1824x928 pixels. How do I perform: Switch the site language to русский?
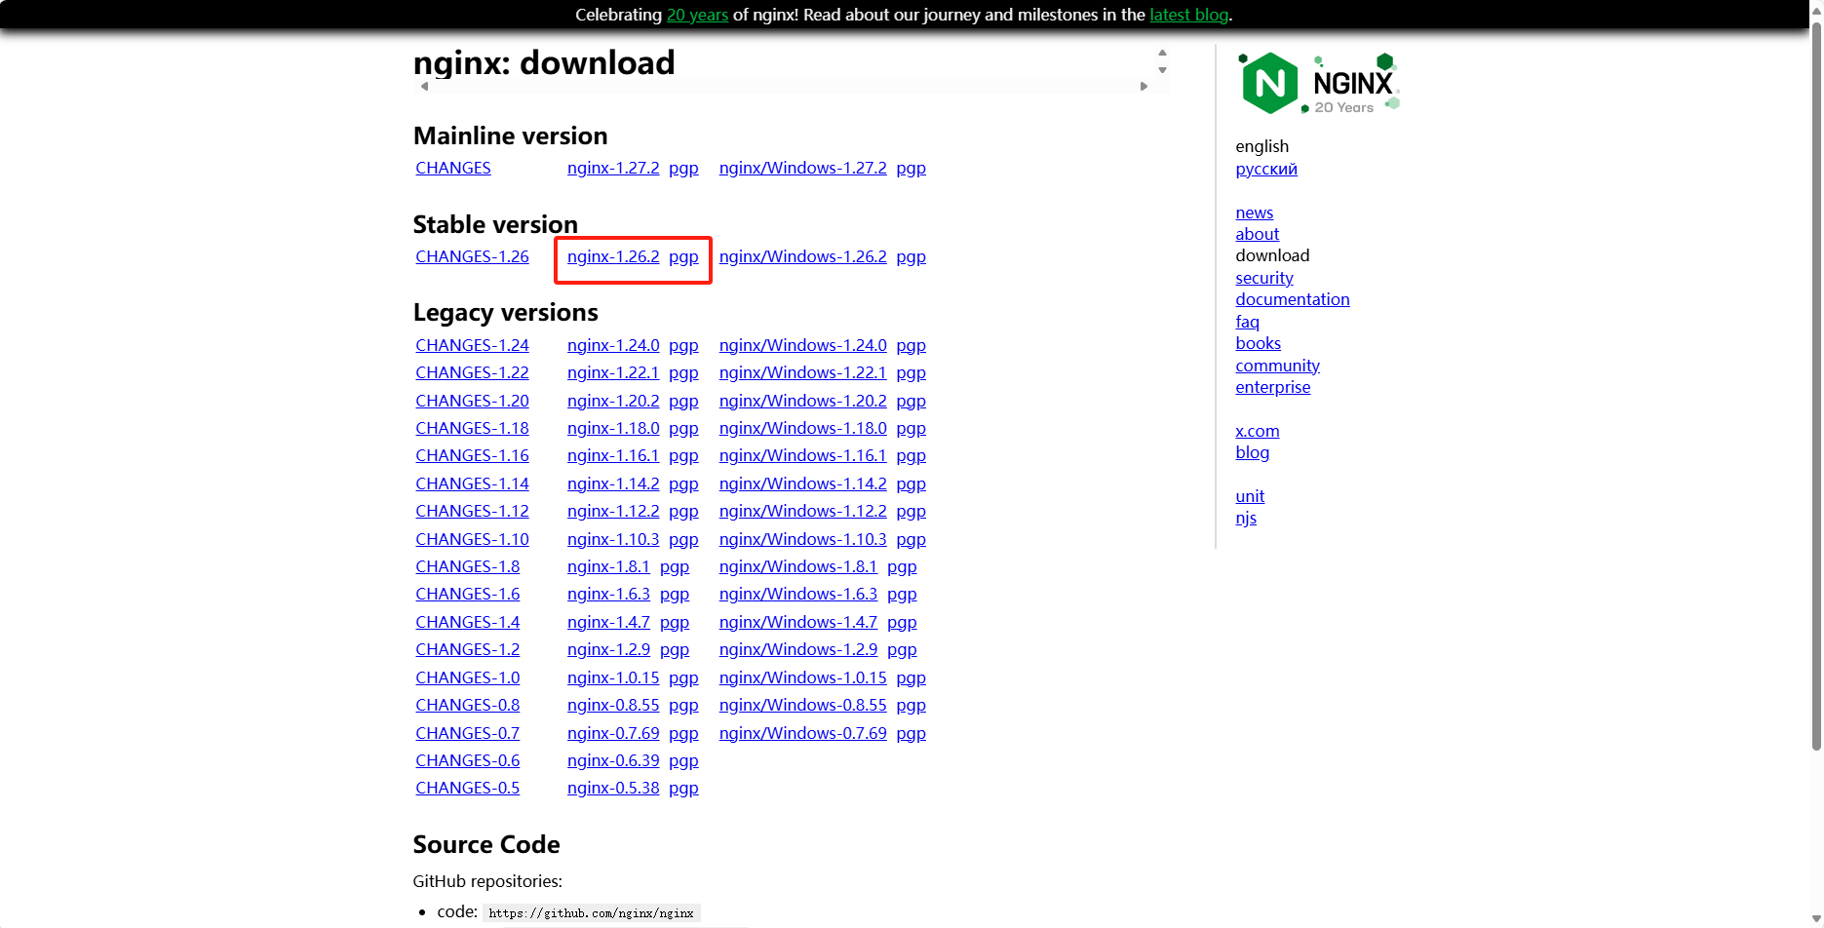click(x=1266, y=169)
